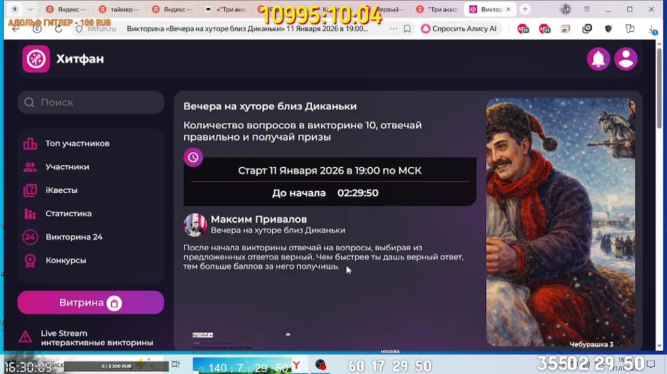Click the Поиск search field
667x374 pixels.
pos(91,102)
